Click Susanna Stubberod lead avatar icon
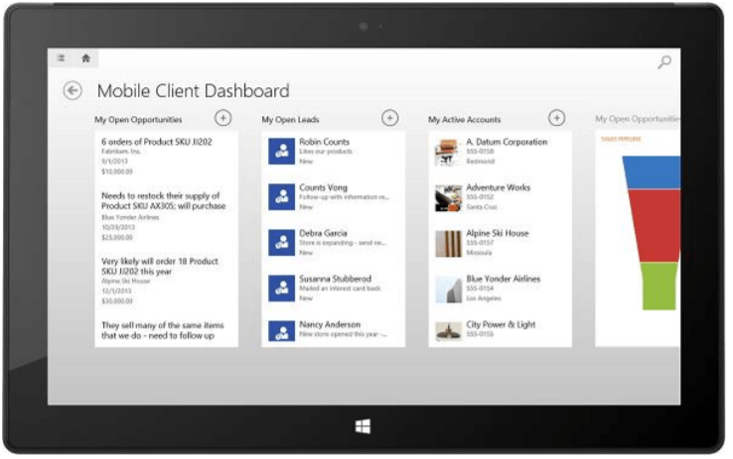 coord(281,288)
